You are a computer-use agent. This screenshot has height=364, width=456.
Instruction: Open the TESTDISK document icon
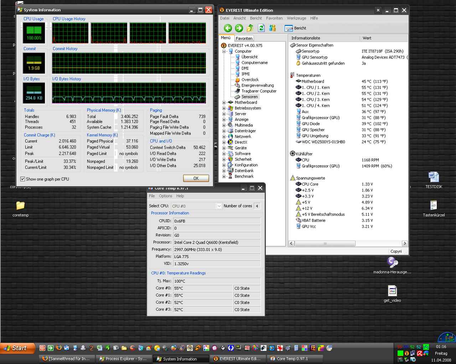pos(434,177)
